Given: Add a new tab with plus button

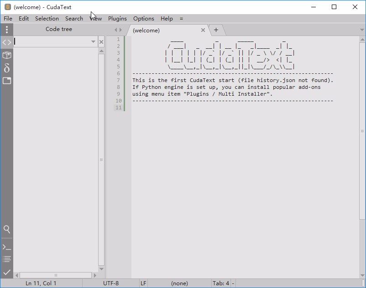Looking at the screenshot, I should pos(216,30).
